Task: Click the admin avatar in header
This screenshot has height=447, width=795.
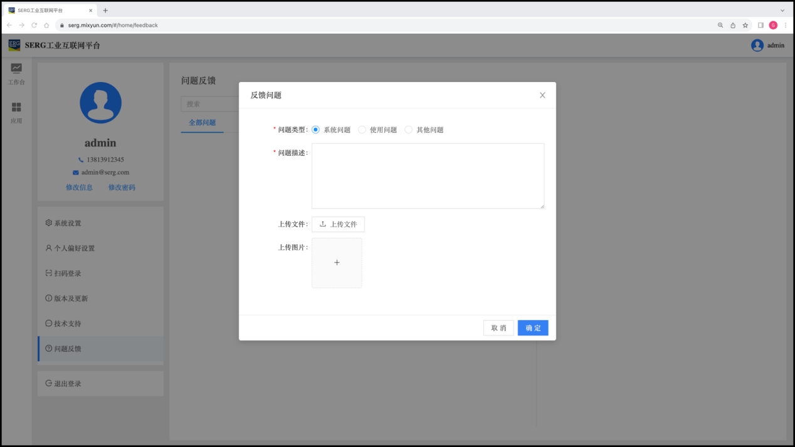Action: [757, 45]
